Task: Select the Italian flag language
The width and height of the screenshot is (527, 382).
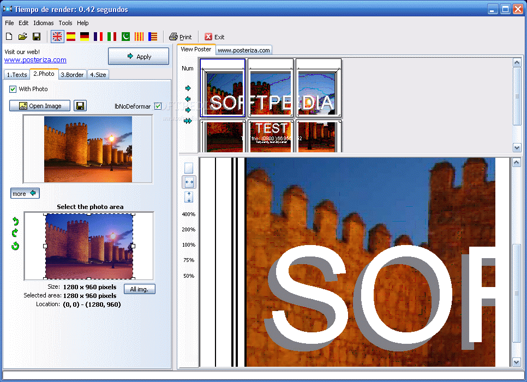Action: 112,37
